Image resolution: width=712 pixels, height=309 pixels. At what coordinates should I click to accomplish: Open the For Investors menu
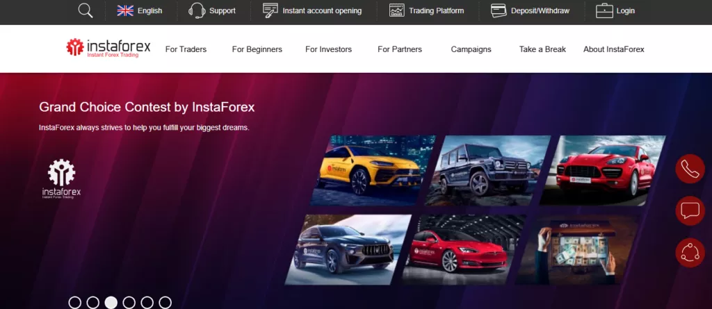(328, 49)
